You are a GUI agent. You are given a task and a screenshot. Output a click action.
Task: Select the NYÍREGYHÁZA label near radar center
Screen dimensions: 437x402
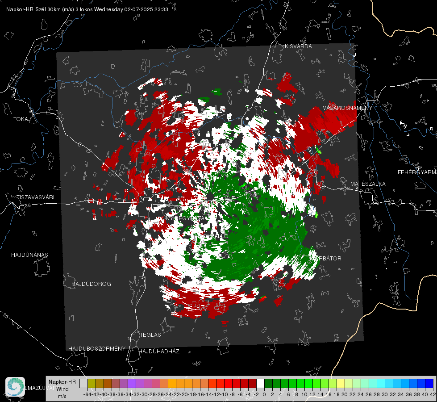pos(186,218)
